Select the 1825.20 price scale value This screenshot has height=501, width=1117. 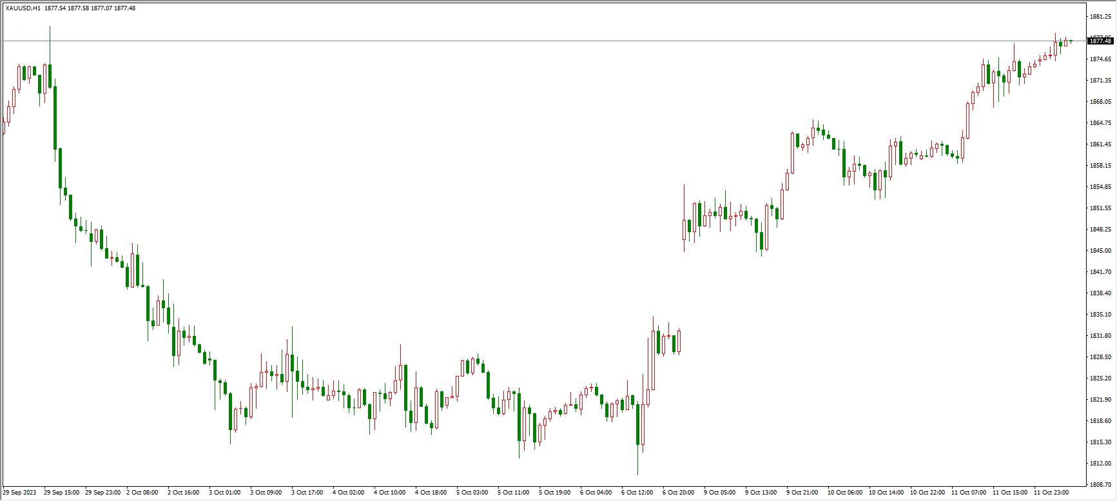coord(1100,378)
